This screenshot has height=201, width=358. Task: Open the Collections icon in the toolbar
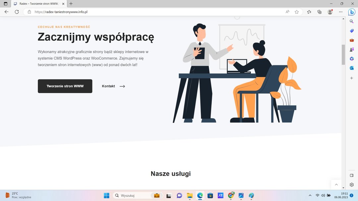coord(320,12)
